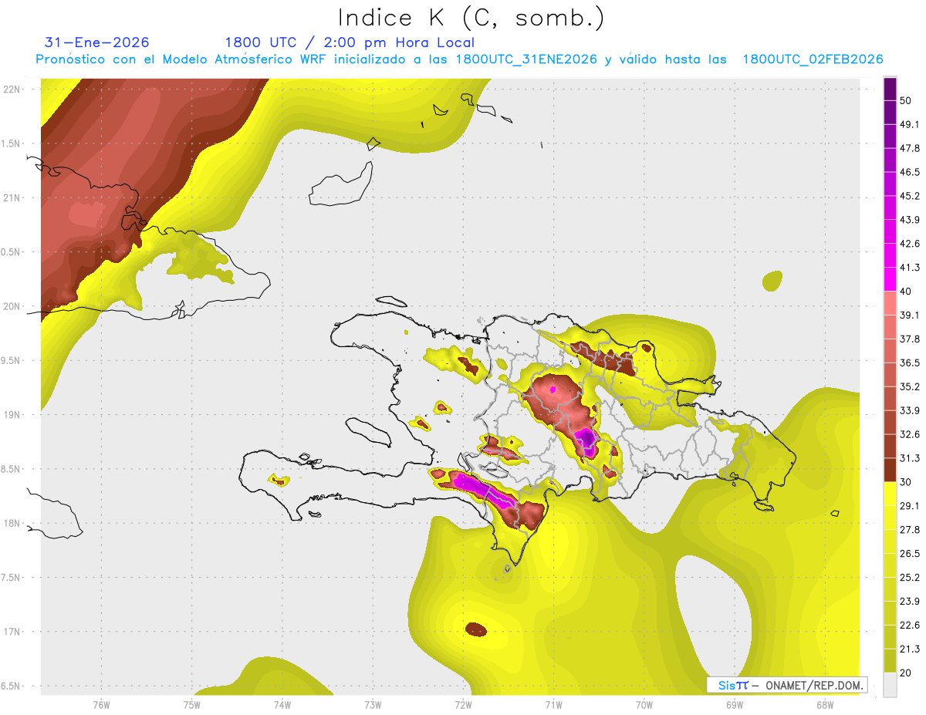
Task: Click the gray legend swatch below 20
Action: pyautogui.click(x=890, y=684)
